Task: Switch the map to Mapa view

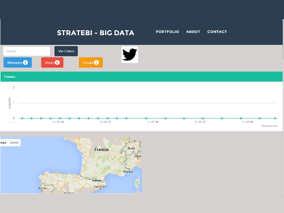Action: pos(3,143)
